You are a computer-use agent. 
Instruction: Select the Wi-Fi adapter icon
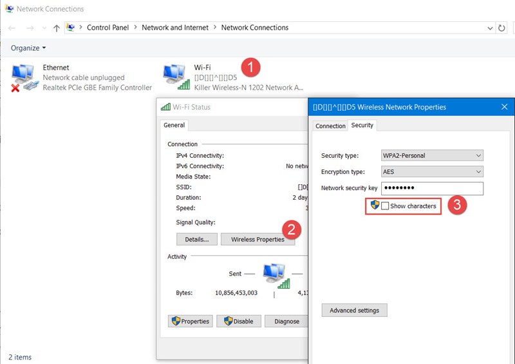(176, 77)
